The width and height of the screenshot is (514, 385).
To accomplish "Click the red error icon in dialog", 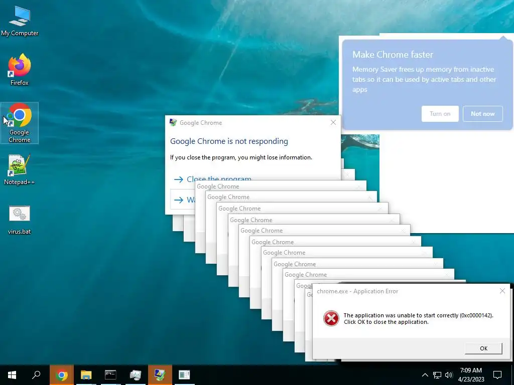I will point(331,318).
